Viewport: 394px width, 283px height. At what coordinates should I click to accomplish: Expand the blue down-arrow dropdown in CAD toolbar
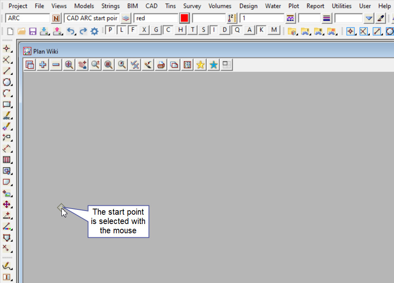click(369, 18)
